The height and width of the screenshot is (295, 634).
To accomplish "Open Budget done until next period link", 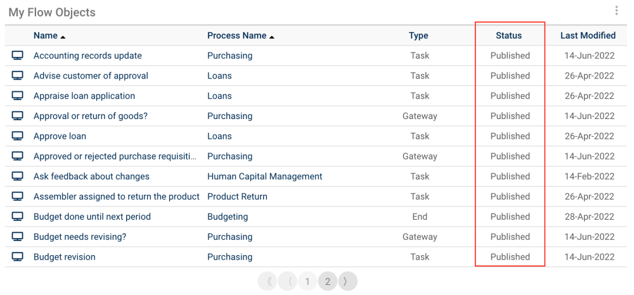I will [x=92, y=217].
